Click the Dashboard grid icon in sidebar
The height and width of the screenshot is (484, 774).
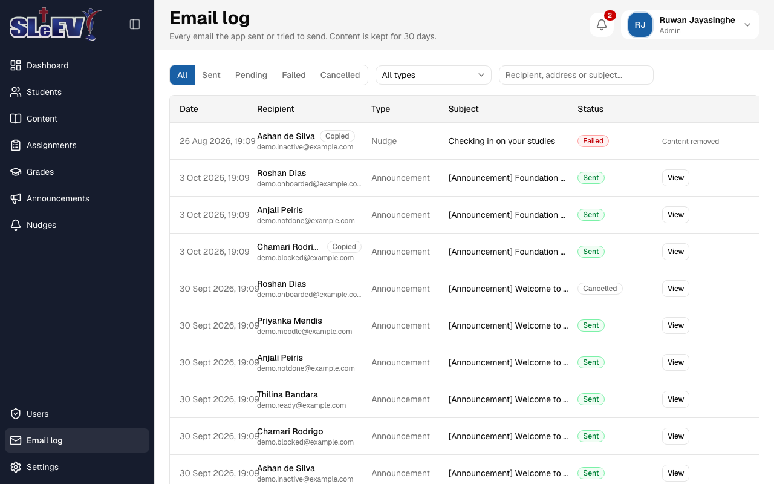[x=16, y=65]
